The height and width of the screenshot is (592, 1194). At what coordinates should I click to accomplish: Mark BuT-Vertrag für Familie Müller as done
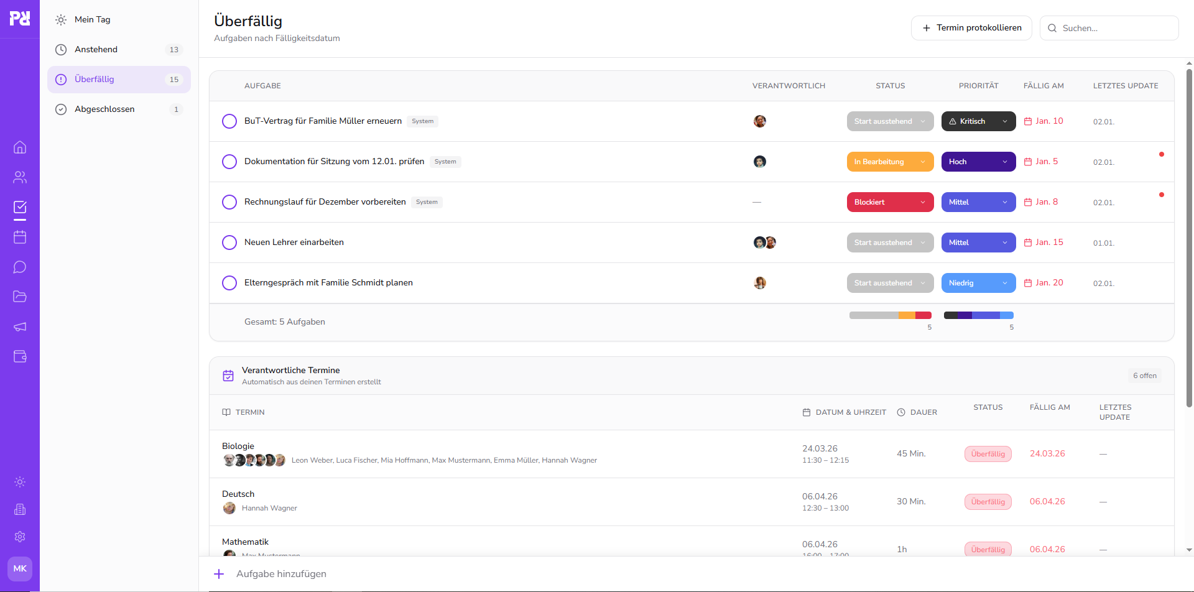coord(229,121)
